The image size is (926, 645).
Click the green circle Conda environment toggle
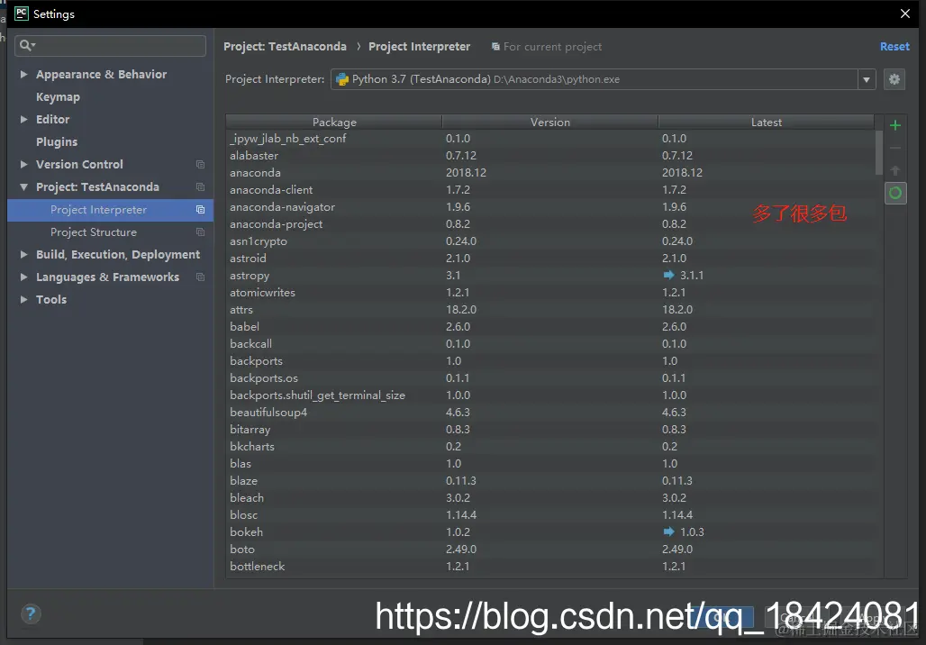(895, 193)
